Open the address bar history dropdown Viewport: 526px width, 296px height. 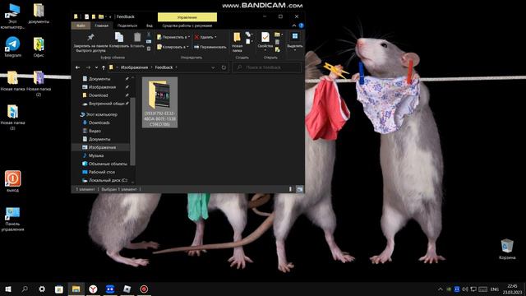pyautogui.click(x=213, y=67)
